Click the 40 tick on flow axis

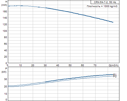pyautogui.click(x=58, y=65)
